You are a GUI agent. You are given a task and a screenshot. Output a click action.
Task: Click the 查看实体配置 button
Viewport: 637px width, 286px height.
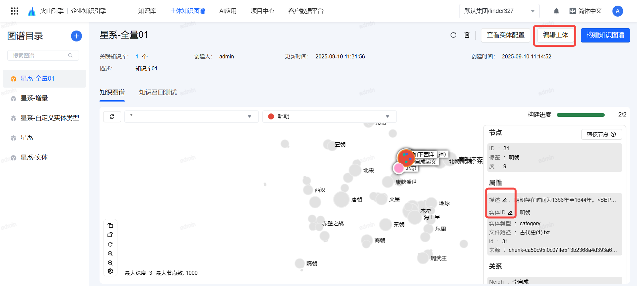[505, 35]
